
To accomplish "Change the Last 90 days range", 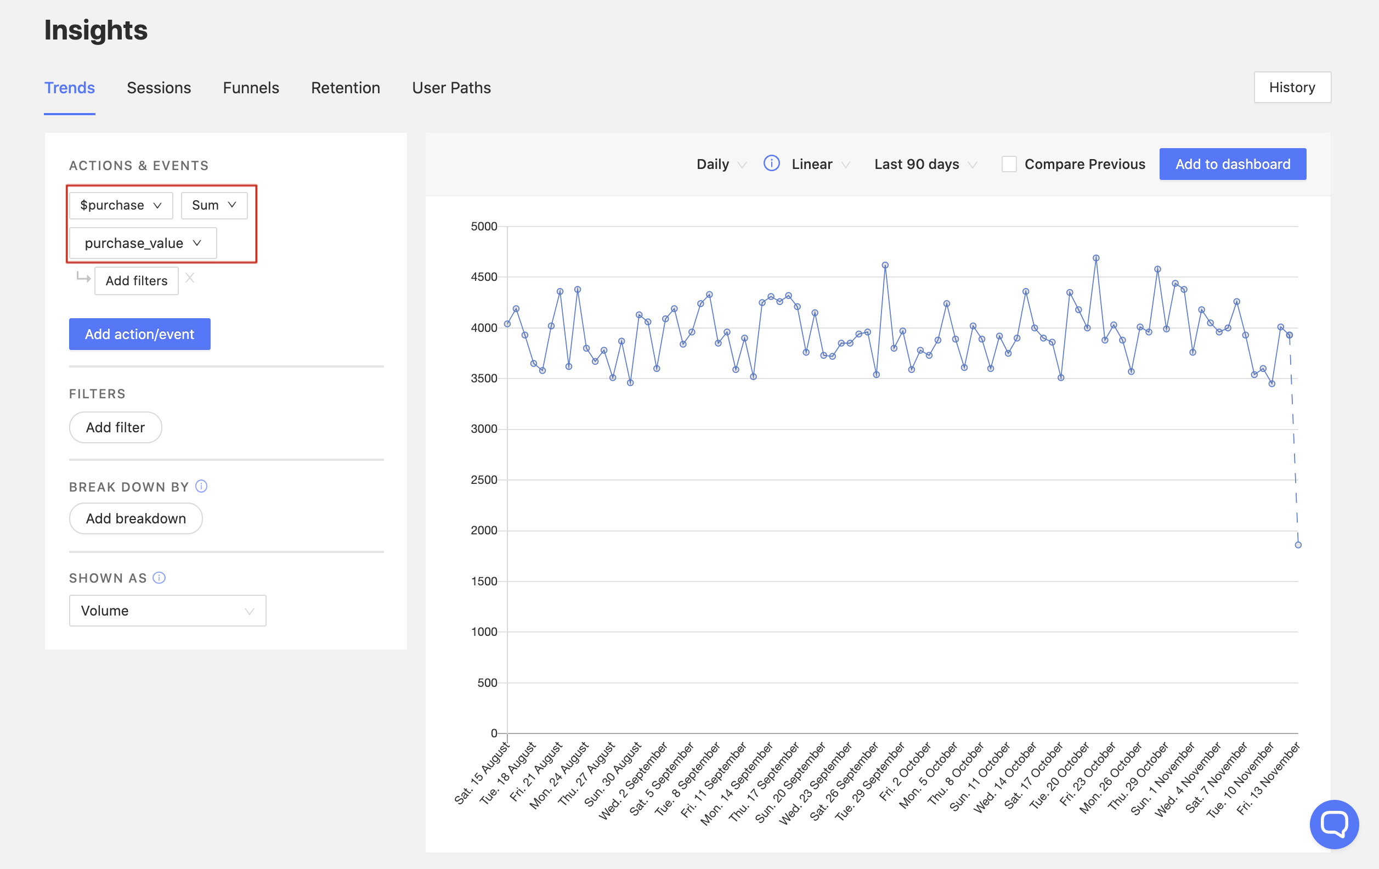I will click(924, 165).
